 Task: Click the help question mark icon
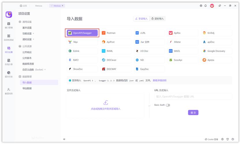tap(233, 139)
